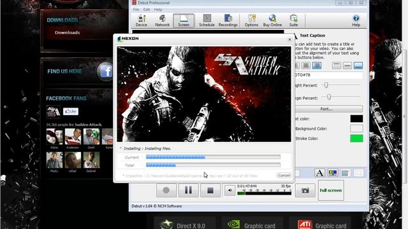Open Gabriel's fan profile photo
This screenshot has width=408, height=229.
(x=91, y=160)
